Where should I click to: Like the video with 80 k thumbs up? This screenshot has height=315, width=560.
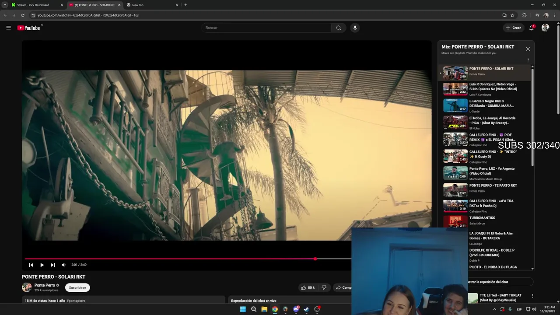pos(308,287)
